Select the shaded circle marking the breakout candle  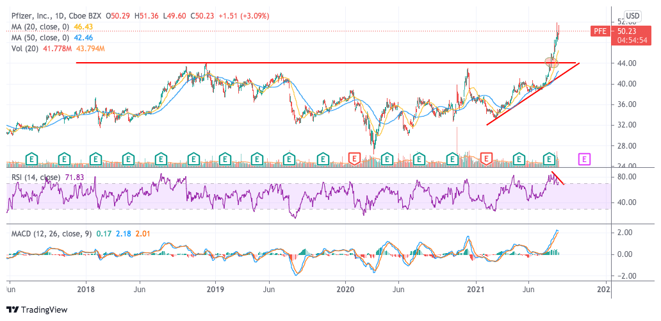(x=552, y=63)
